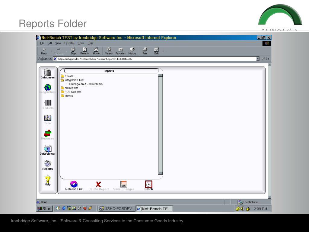
Task: Open Help using the question mark icon
Action: (47, 179)
